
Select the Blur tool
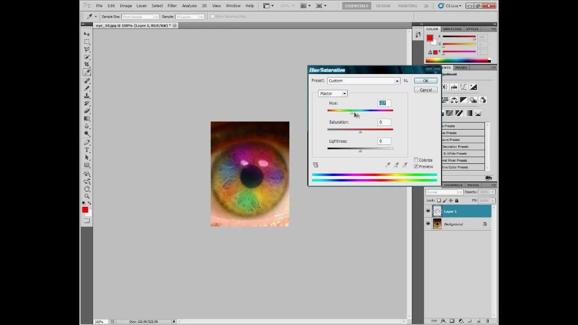87,126
